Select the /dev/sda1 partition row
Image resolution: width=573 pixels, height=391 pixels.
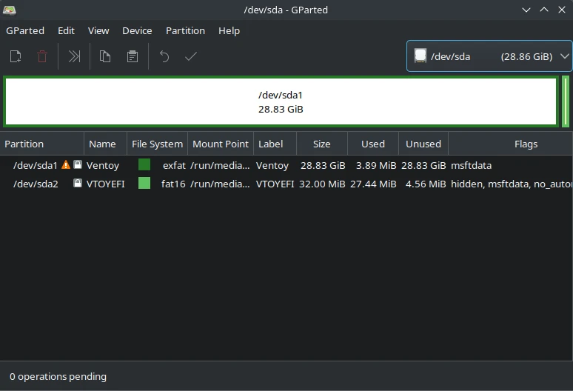pyautogui.click(x=286, y=165)
